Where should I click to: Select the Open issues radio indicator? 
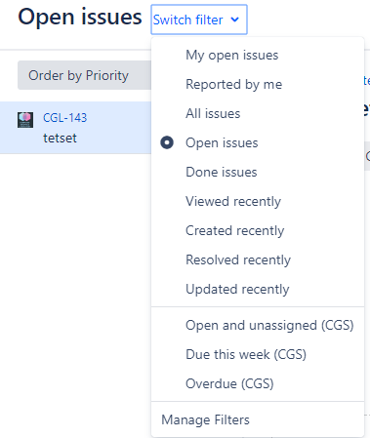pos(167,142)
